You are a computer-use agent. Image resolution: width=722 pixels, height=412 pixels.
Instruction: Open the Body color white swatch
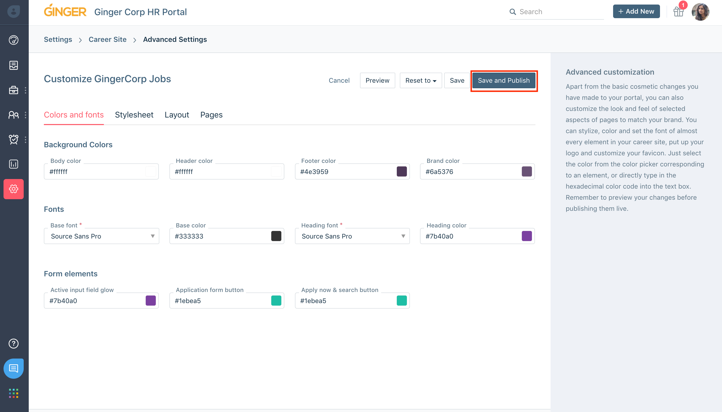[x=151, y=171]
